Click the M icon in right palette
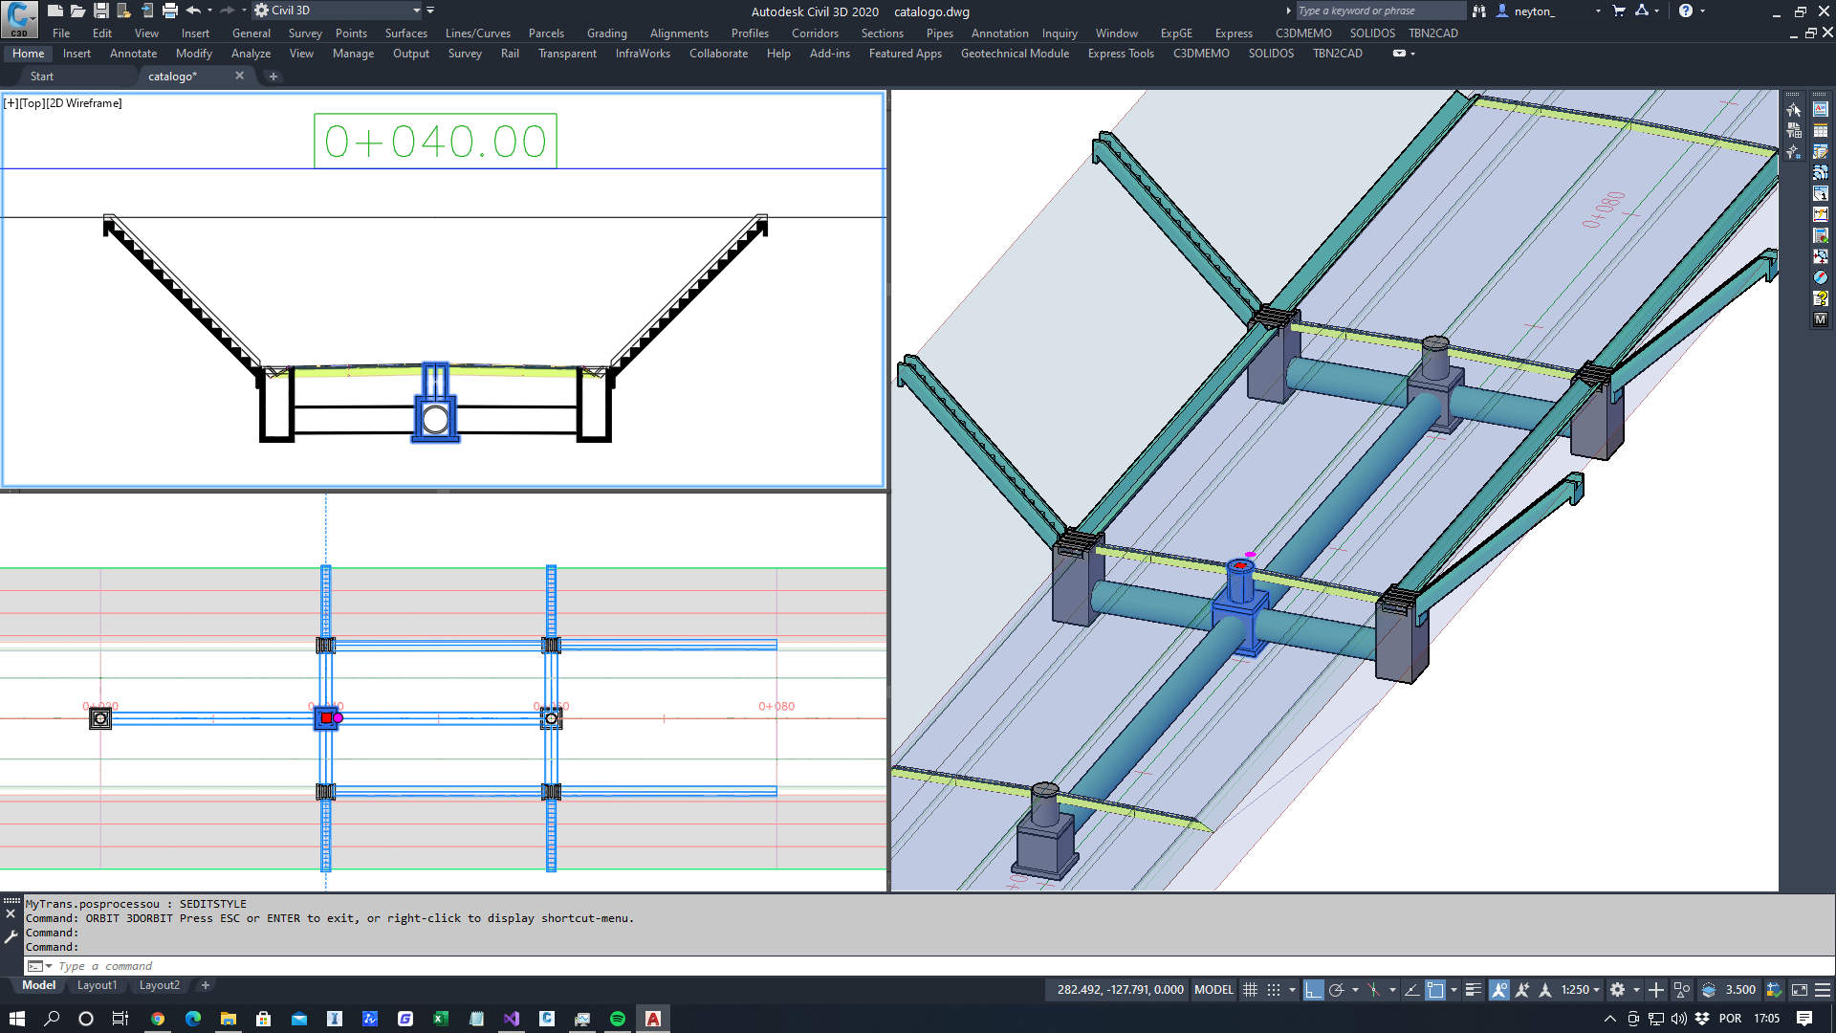Viewport: 1836px width, 1033px height. [1821, 319]
